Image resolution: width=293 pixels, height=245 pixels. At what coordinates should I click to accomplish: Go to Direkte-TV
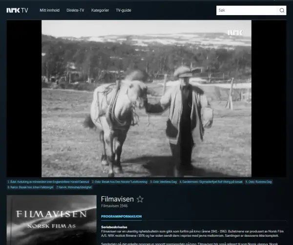click(75, 10)
